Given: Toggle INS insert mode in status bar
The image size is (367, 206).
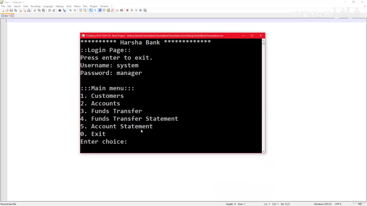Looking at the screenshot, I should 360,204.
